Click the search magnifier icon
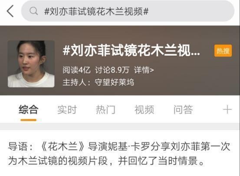This screenshot has height=176, width=240. (33, 11)
